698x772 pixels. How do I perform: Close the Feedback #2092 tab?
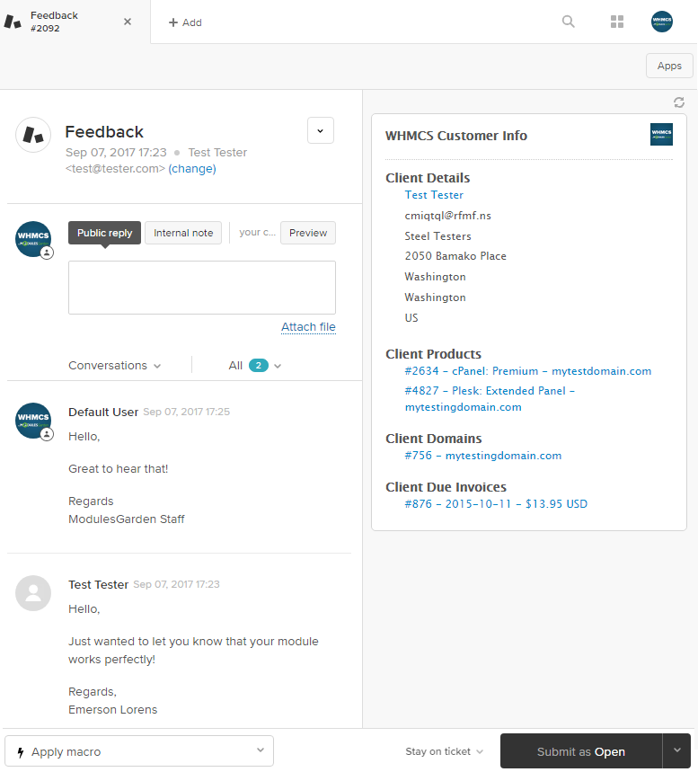click(128, 22)
